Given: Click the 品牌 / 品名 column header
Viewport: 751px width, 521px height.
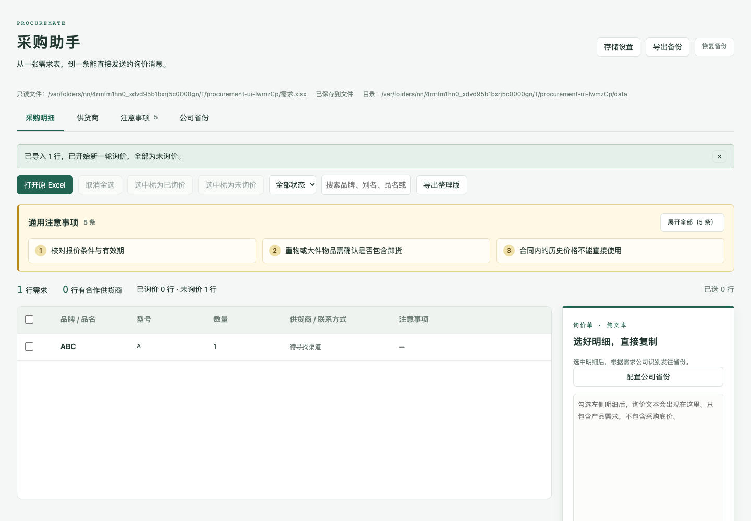Looking at the screenshot, I should click(78, 319).
